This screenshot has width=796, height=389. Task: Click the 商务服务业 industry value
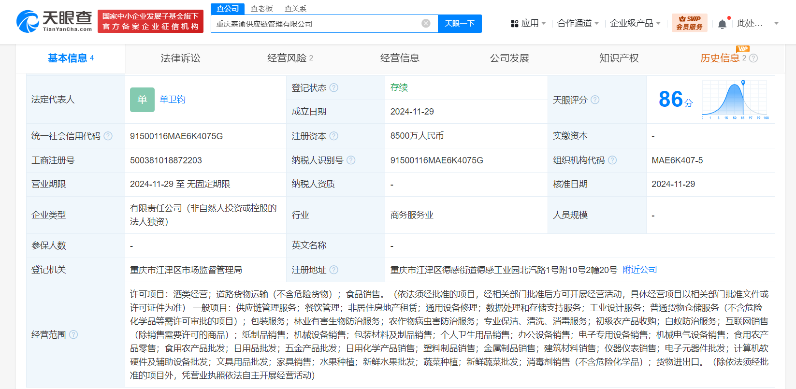[x=412, y=215]
